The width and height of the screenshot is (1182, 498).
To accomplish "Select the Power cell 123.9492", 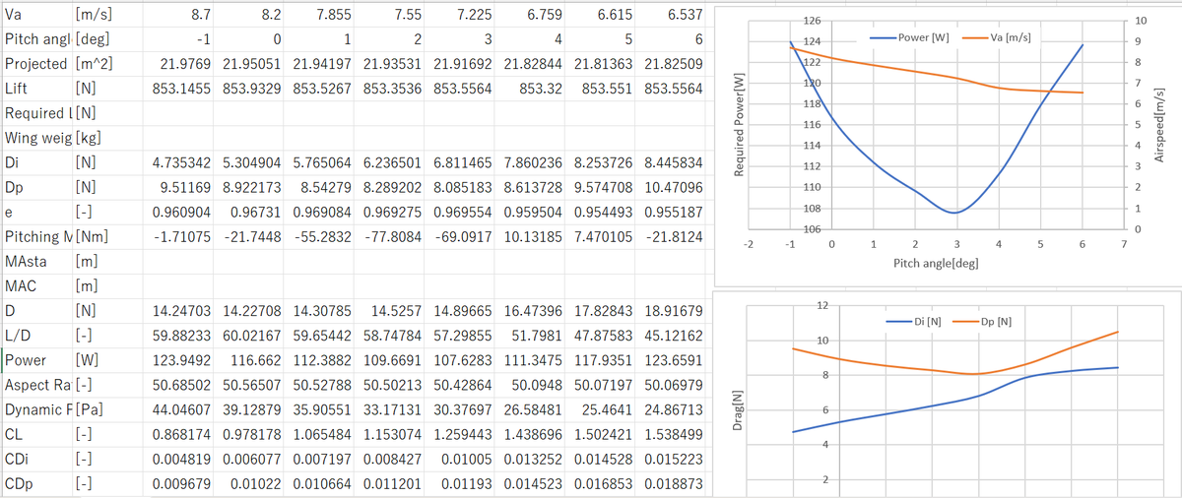I will [179, 360].
